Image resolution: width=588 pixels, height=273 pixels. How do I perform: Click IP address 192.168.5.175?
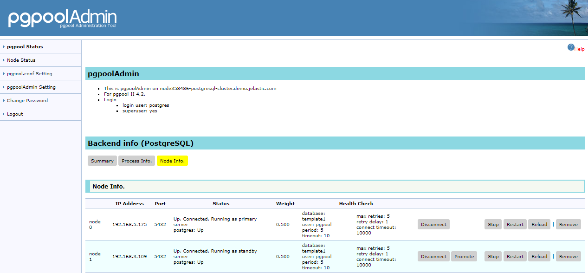pyautogui.click(x=129, y=224)
